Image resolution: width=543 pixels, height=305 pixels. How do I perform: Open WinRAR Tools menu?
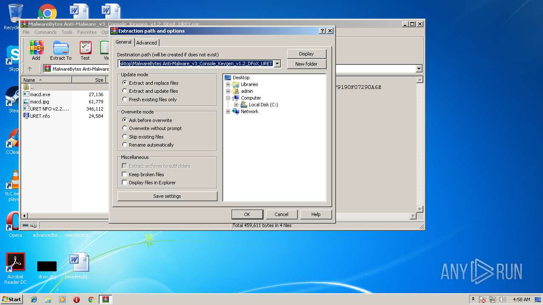(67, 32)
